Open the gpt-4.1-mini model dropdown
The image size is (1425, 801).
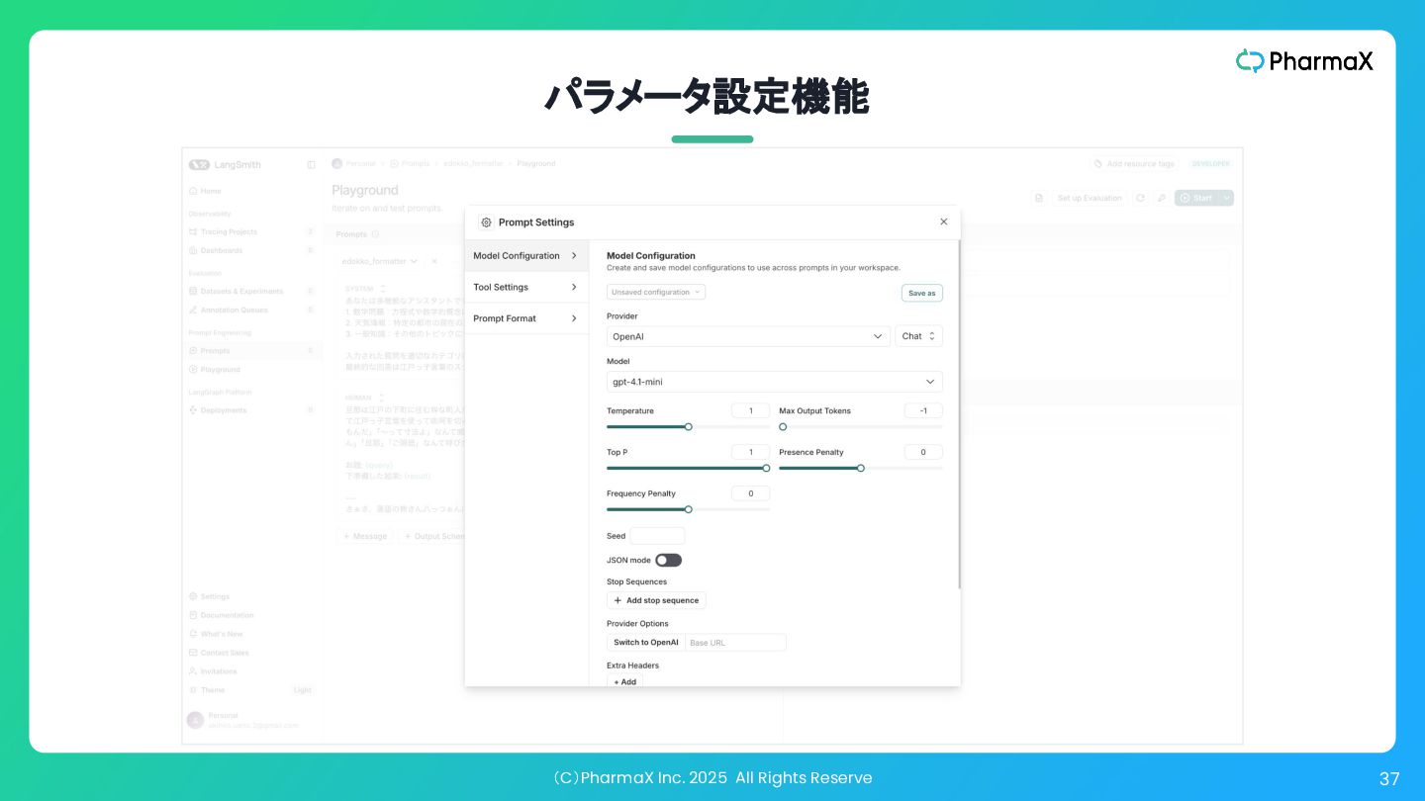coord(774,382)
